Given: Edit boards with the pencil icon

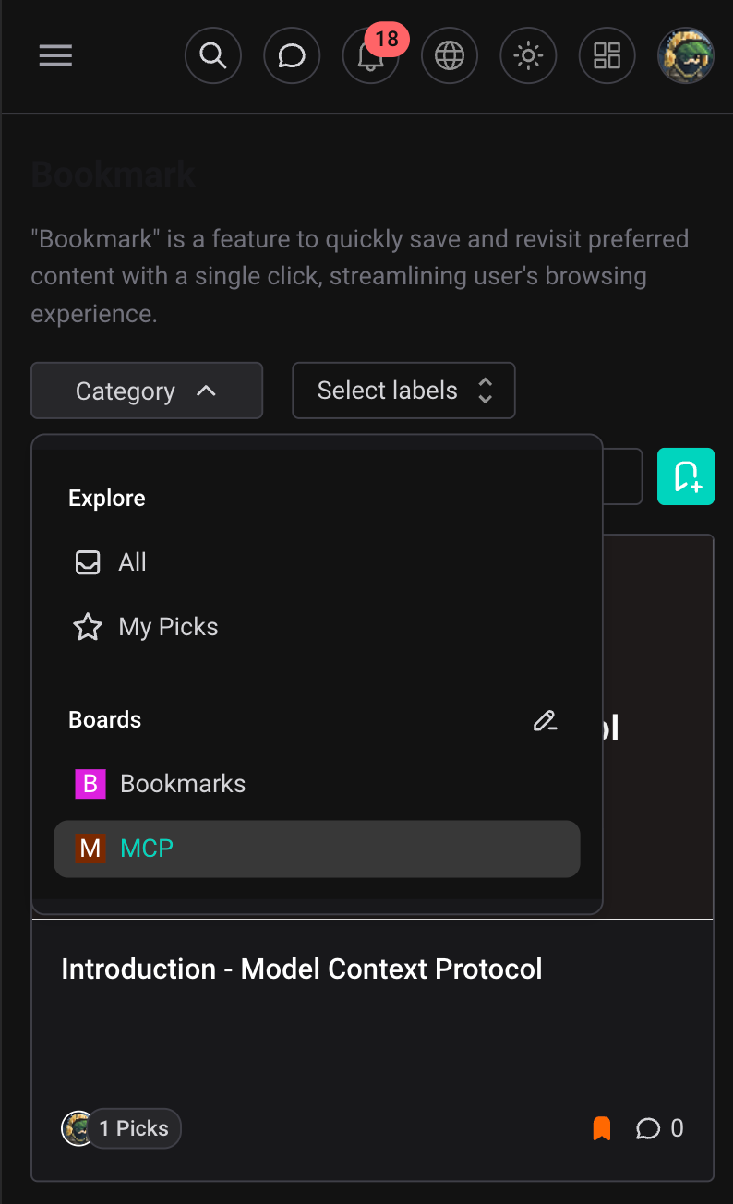Looking at the screenshot, I should tap(546, 720).
